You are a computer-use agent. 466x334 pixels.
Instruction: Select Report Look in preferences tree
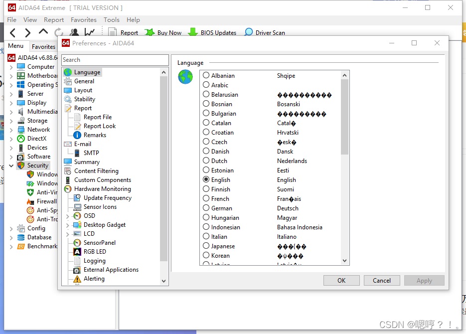tap(100, 126)
